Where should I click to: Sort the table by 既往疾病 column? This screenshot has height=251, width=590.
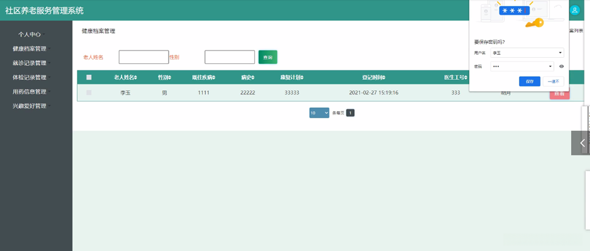pos(203,77)
